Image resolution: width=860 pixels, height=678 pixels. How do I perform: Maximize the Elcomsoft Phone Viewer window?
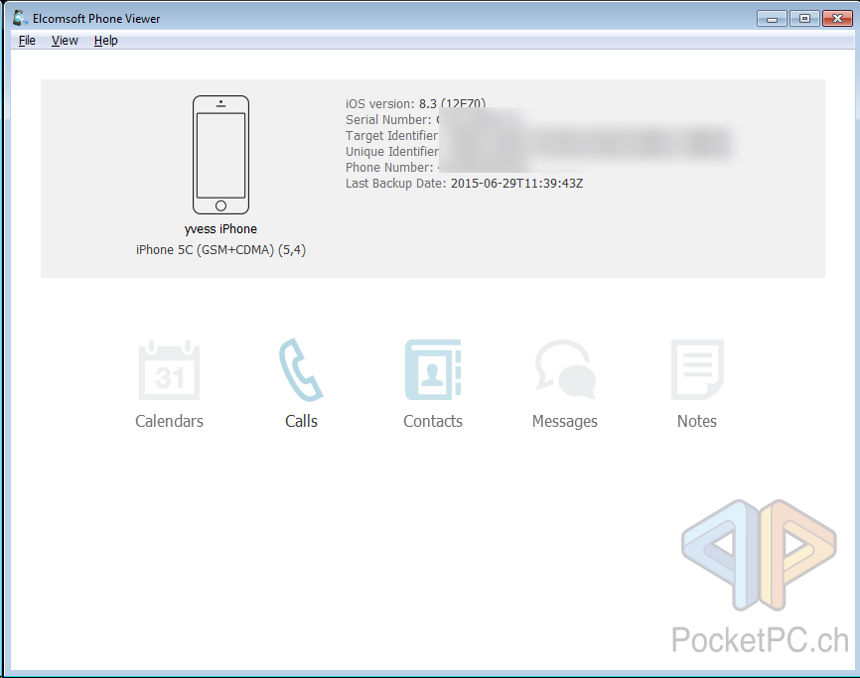804,19
